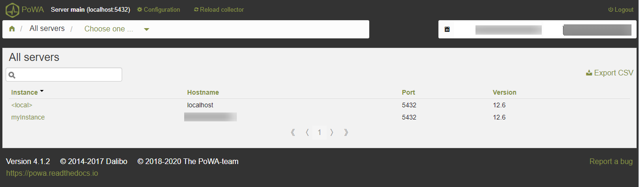
Task: Click the search magnifier icon
Action: pos(12,75)
